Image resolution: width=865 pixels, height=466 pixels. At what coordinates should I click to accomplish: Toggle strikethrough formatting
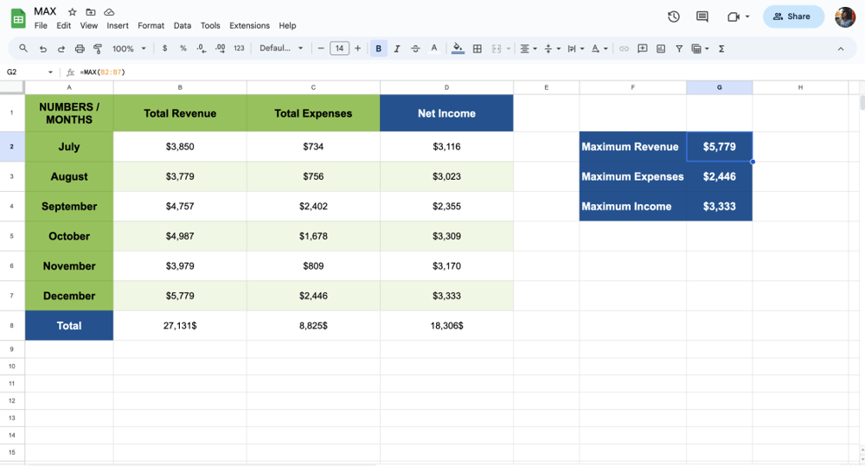point(415,49)
